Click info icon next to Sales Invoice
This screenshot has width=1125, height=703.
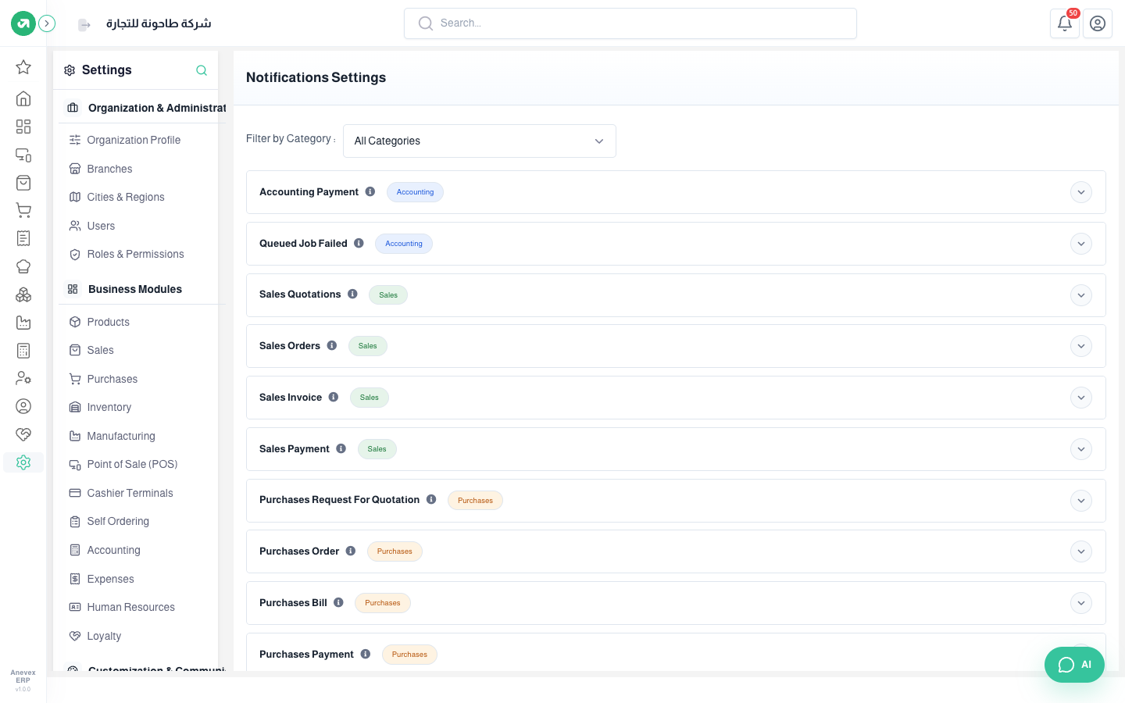(334, 397)
